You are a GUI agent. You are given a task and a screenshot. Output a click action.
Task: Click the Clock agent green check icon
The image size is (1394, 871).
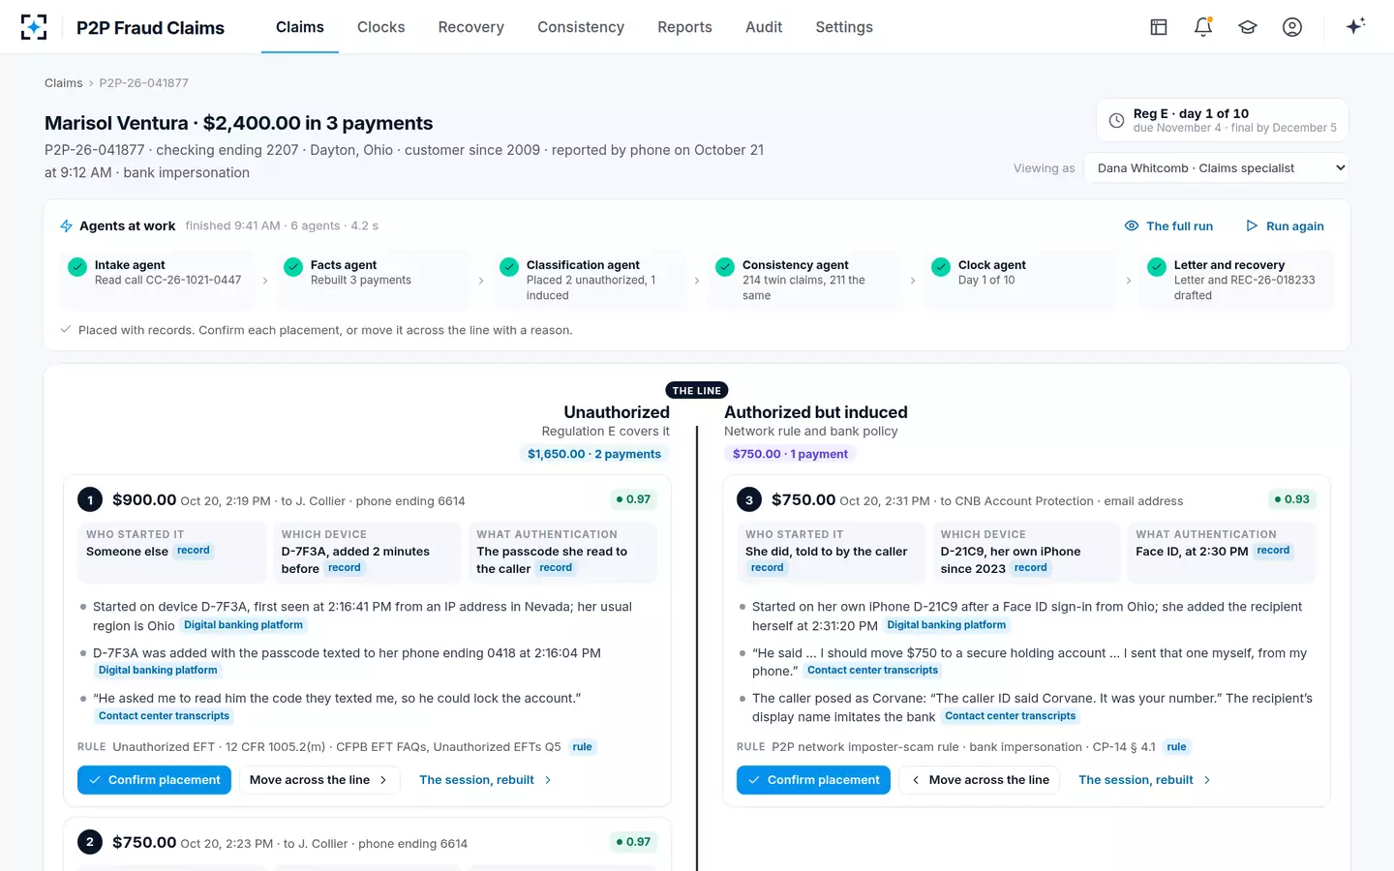[x=941, y=267]
